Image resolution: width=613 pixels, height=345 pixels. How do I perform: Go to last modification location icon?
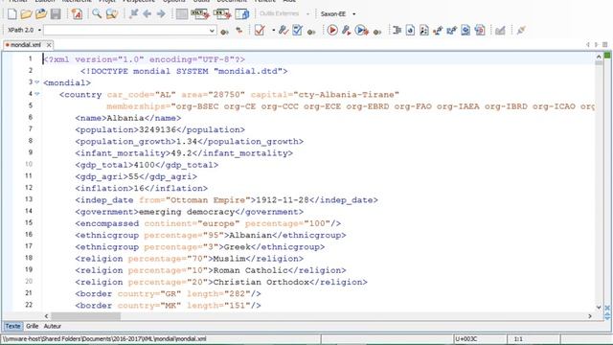[x=133, y=14]
